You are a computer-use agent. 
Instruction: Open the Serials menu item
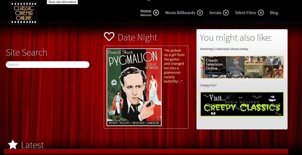pos(215,13)
